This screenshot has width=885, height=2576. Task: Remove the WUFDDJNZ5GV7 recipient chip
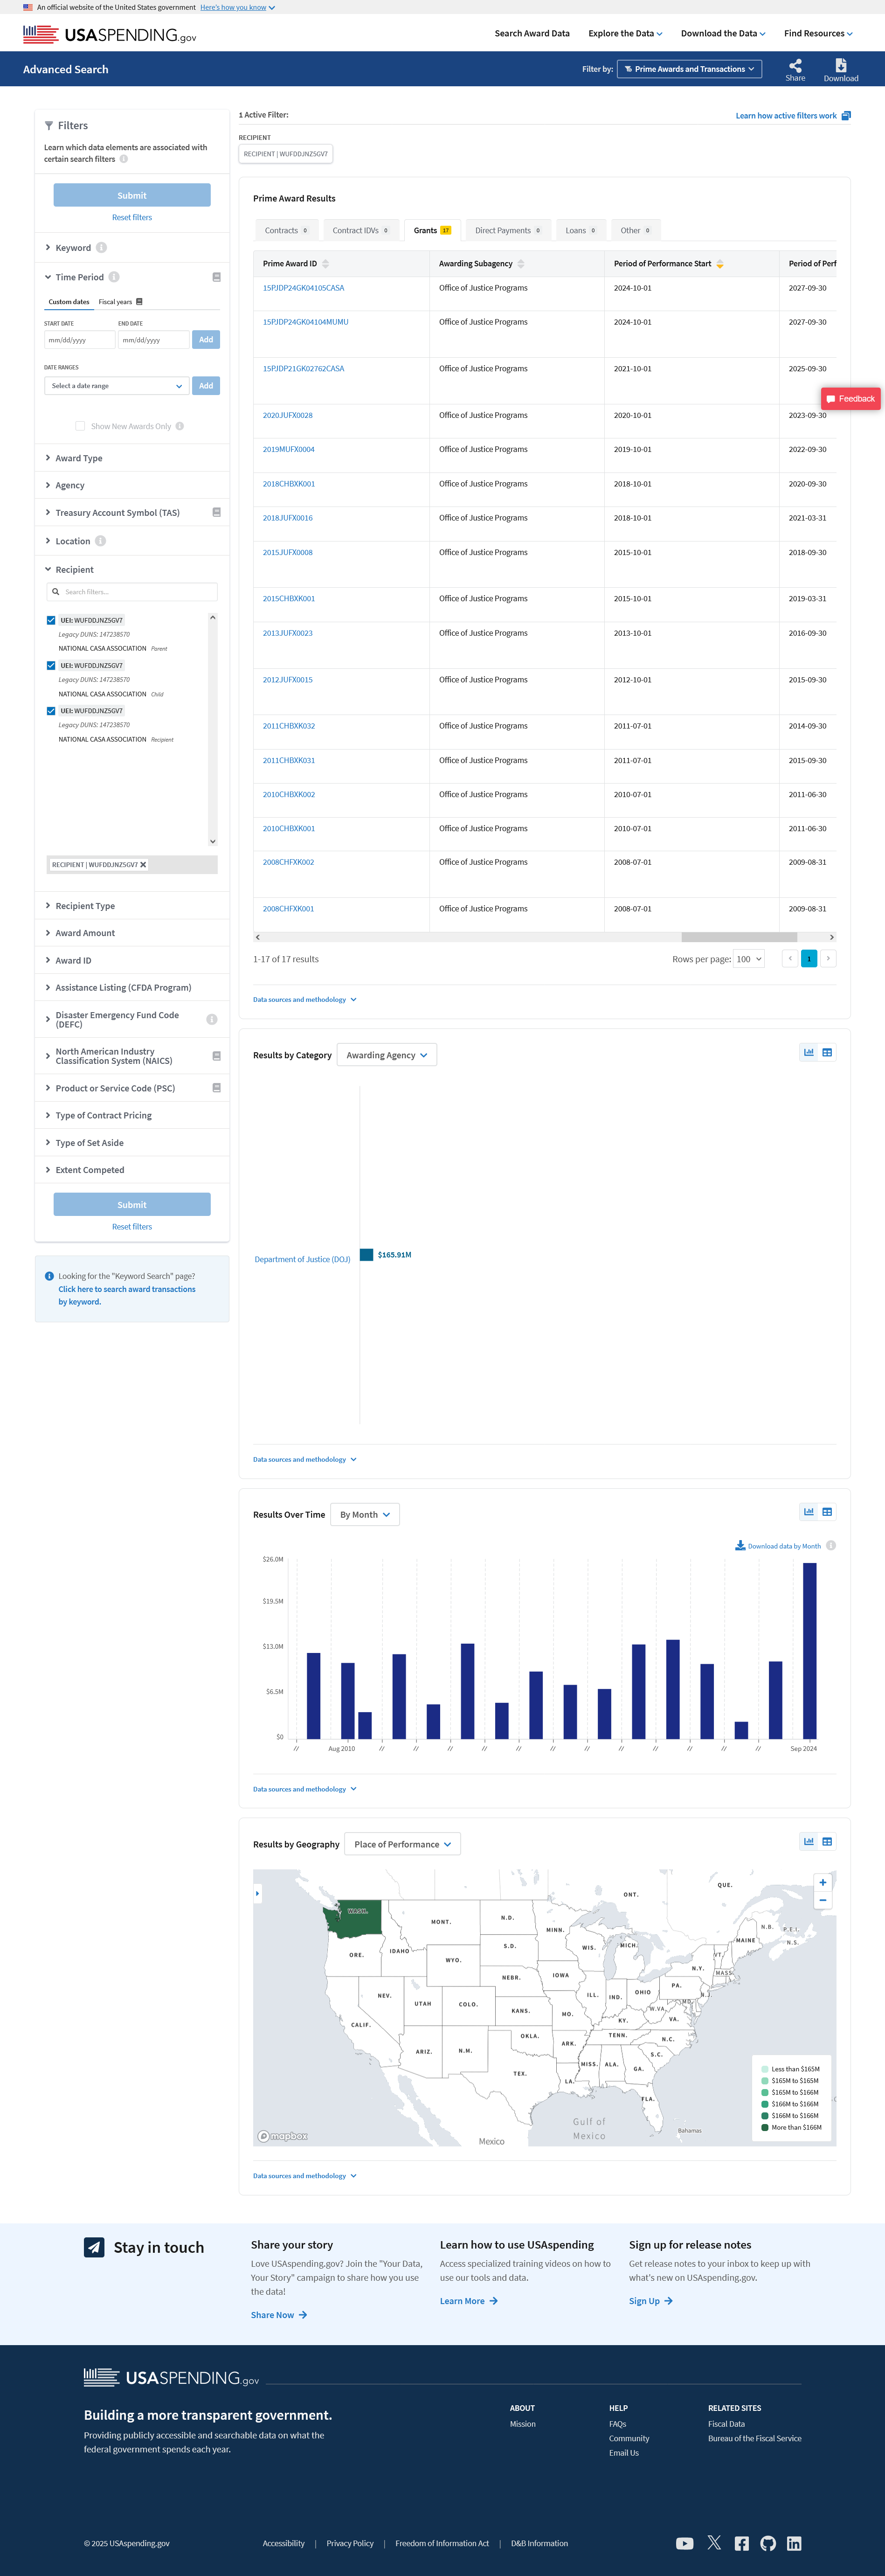[x=143, y=865]
